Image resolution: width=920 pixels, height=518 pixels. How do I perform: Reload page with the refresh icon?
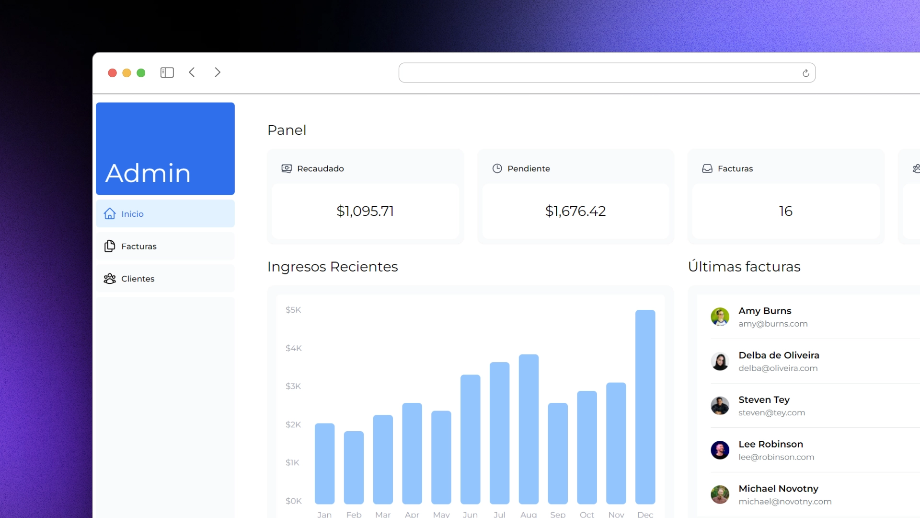point(805,73)
